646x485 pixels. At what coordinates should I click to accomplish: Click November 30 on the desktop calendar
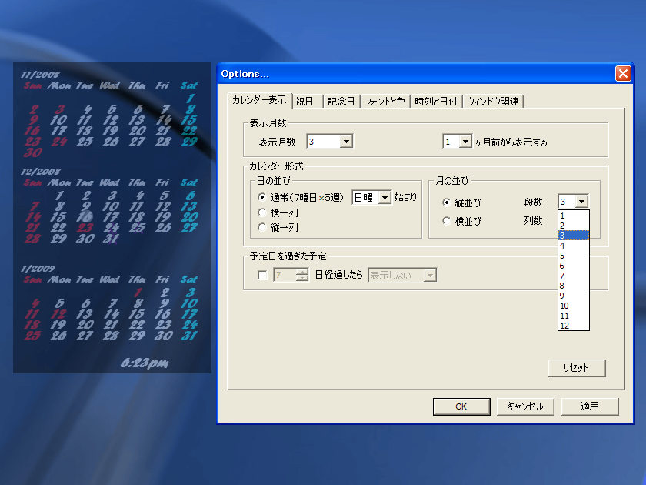(x=33, y=152)
